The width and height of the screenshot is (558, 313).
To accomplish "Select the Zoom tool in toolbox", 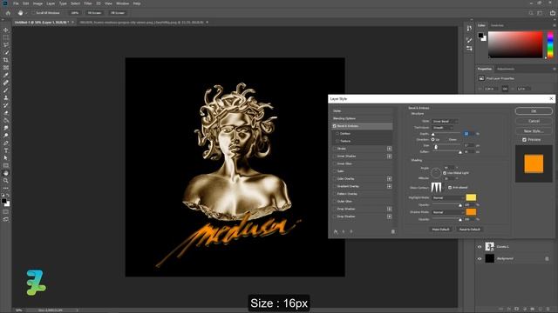I will click(x=6, y=181).
